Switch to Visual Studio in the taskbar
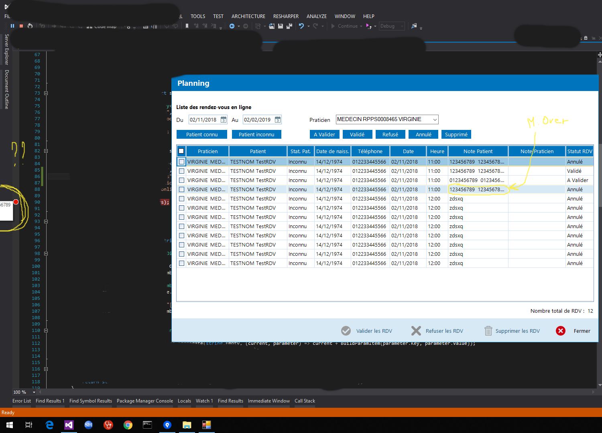 pyautogui.click(x=69, y=425)
